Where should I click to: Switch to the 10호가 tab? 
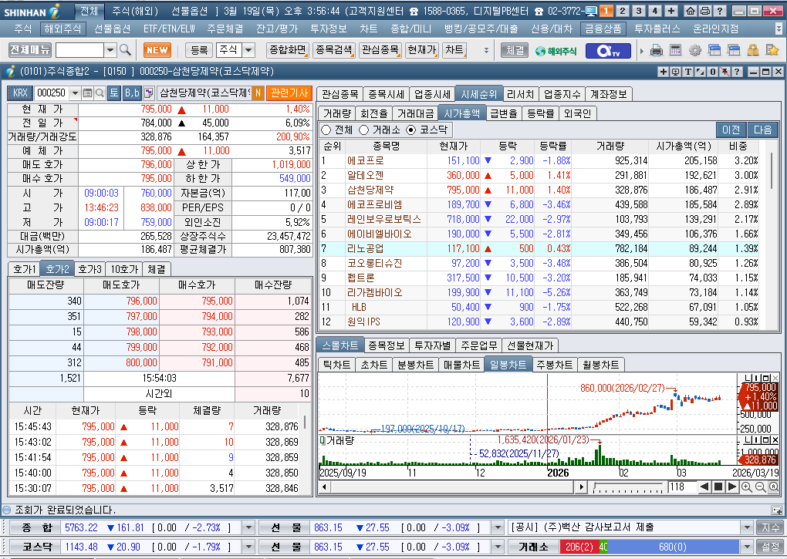click(124, 269)
